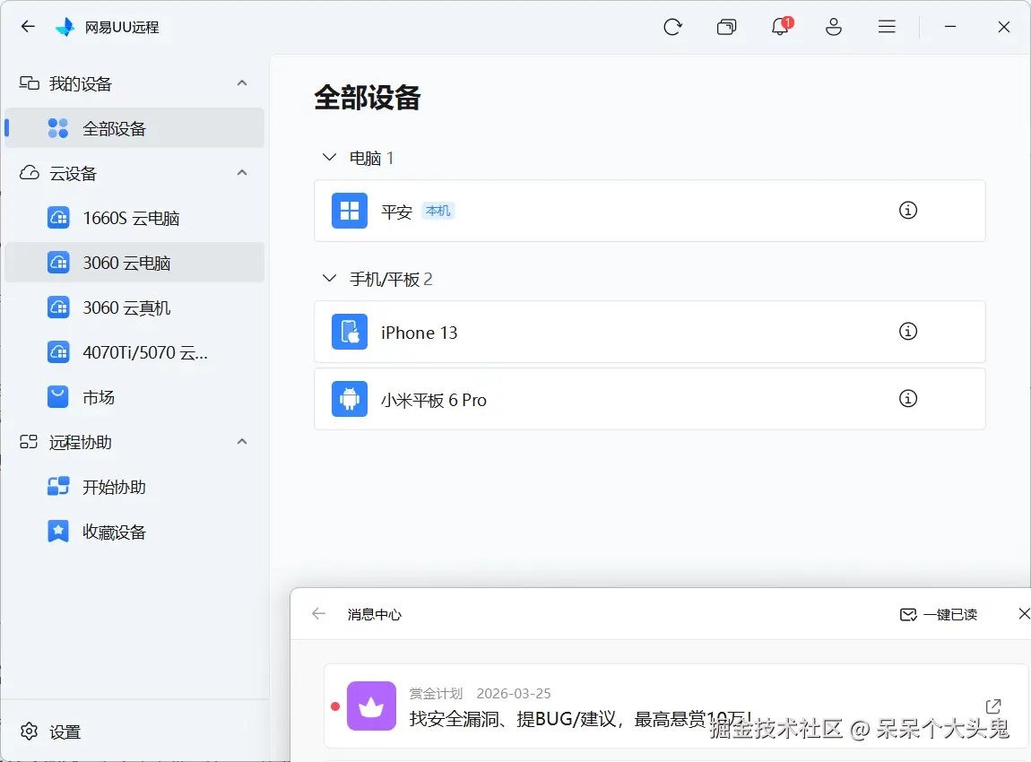This screenshot has width=1031, height=762.
Task: Click the iPhone 13 device icon
Action: pyautogui.click(x=350, y=332)
